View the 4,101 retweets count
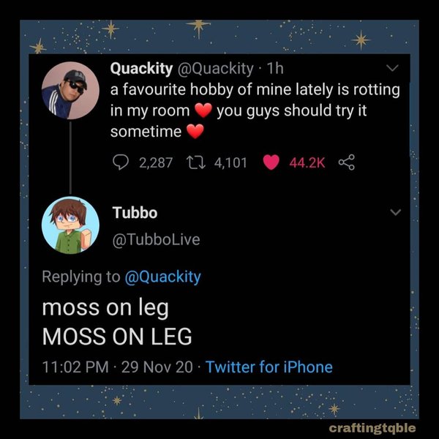The width and height of the screenshot is (439, 439). coord(230,162)
